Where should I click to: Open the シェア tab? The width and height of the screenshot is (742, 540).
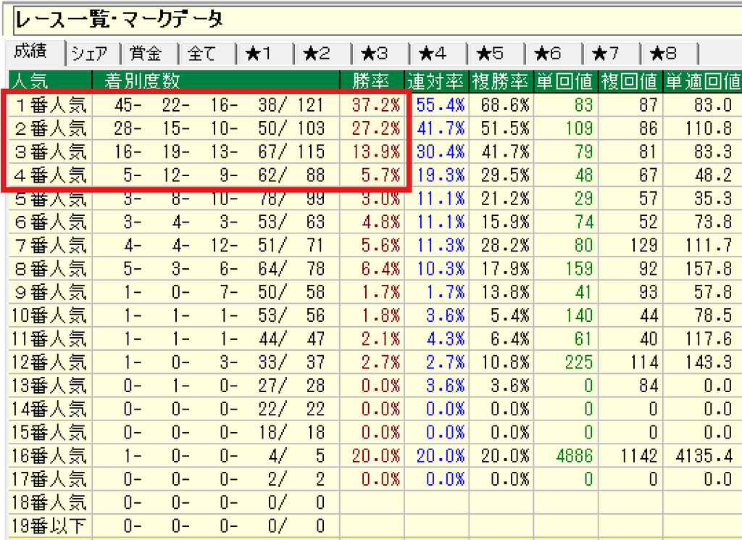(x=92, y=54)
